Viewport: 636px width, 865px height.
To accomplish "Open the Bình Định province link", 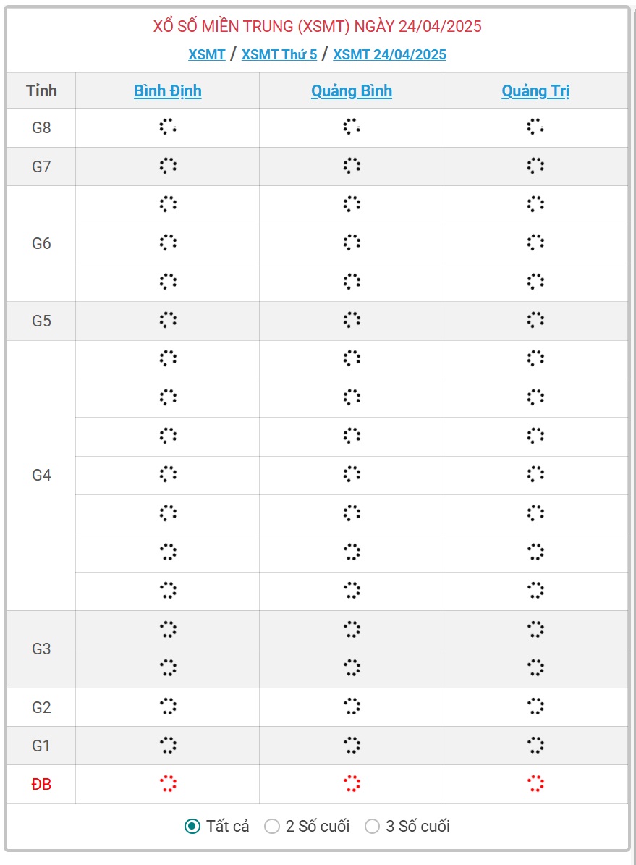I will point(168,90).
